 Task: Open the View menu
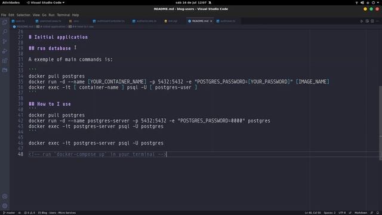36,15
